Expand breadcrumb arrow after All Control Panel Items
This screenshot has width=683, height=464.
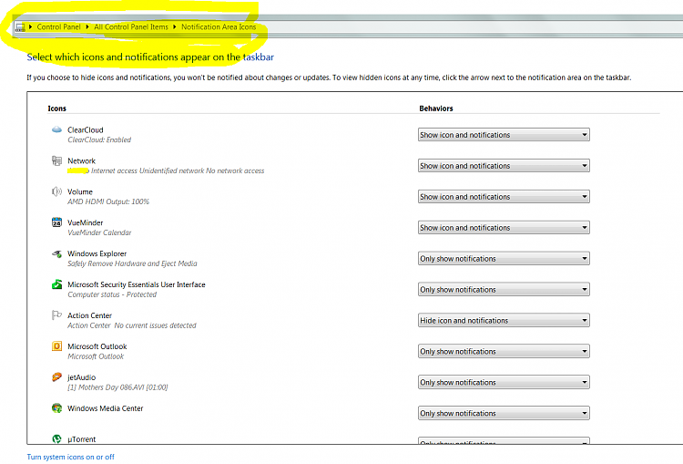pos(175,27)
